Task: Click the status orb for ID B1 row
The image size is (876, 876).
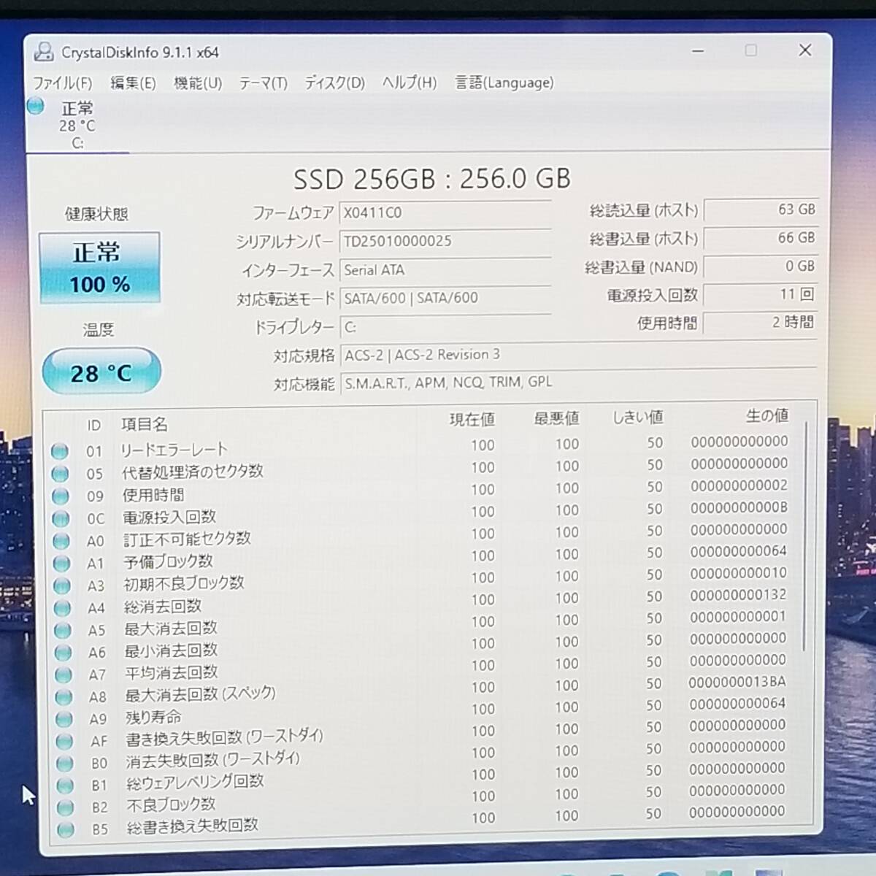Action: (x=65, y=785)
